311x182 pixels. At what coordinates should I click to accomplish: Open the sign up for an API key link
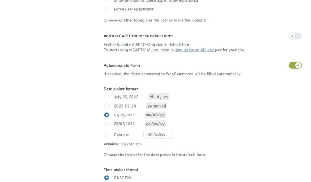194,50
